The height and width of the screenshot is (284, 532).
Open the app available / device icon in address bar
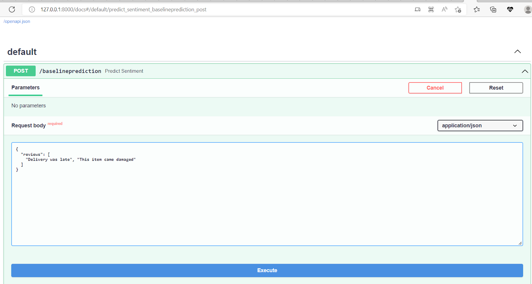click(x=418, y=10)
